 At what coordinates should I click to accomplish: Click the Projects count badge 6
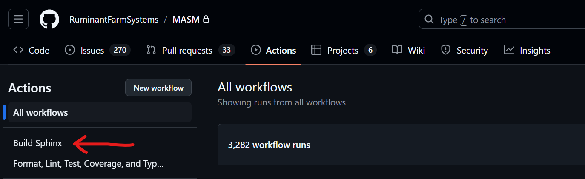click(370, 50)
